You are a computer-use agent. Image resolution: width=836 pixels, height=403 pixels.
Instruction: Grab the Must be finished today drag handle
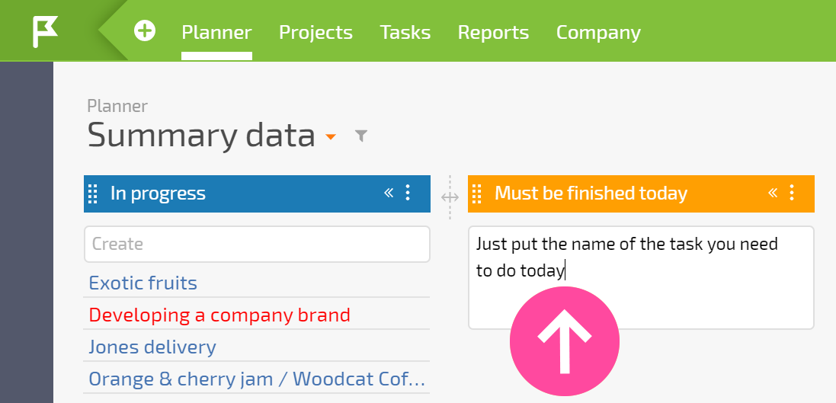coord(477,194)
